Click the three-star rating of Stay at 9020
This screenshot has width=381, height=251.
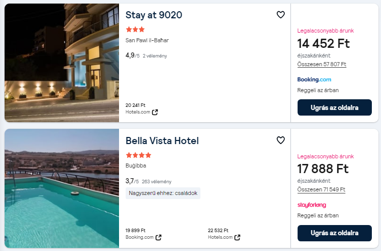point(135,30)
